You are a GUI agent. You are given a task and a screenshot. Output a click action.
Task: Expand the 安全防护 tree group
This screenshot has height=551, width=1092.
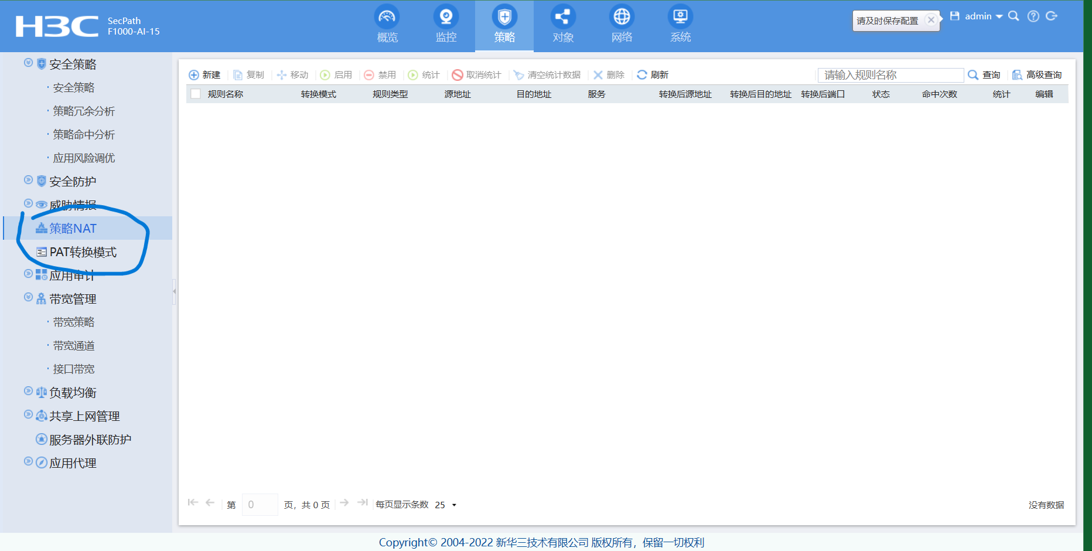[28, 180]
